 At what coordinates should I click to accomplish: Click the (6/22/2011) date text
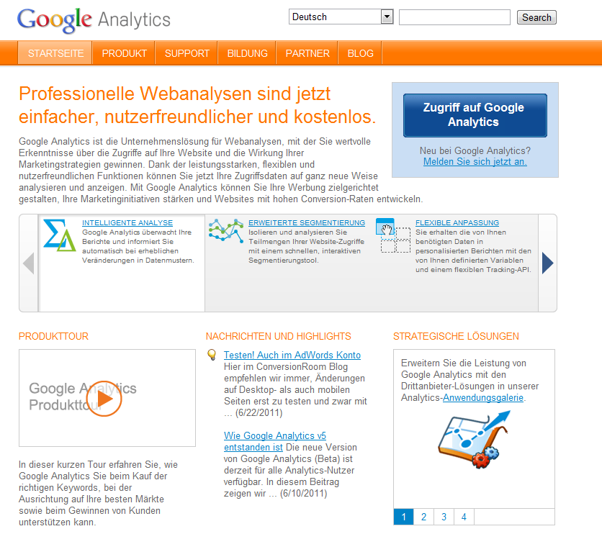pos(259,413)
